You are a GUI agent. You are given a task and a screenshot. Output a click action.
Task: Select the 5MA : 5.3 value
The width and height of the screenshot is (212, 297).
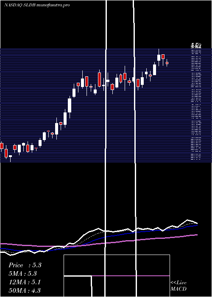tap(22, 274)
